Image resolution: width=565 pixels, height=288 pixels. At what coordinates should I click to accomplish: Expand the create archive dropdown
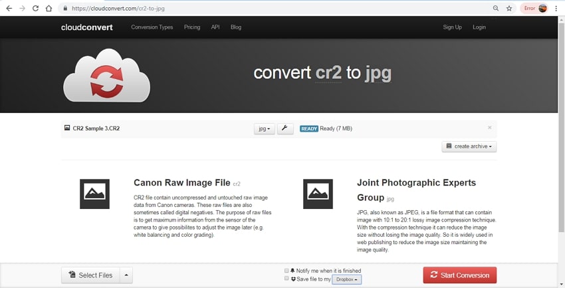pyautogui.click(x=469, y=146)
